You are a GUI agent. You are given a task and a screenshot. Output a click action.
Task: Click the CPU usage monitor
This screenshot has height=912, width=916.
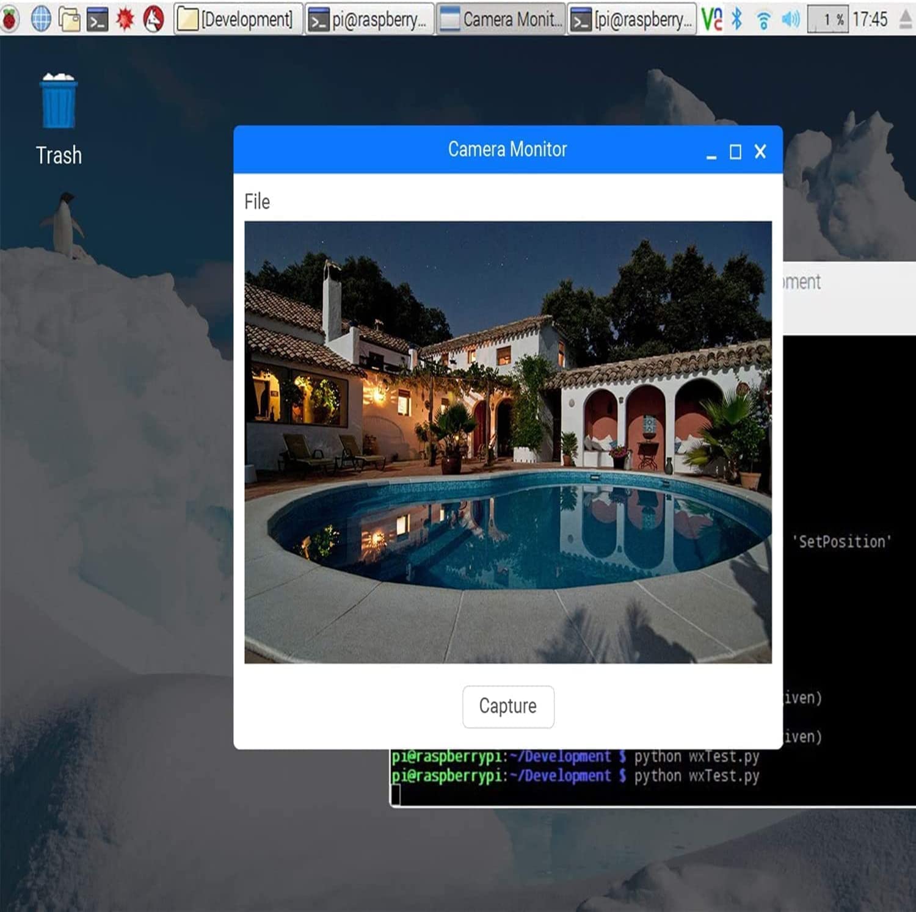pos(827,20)
